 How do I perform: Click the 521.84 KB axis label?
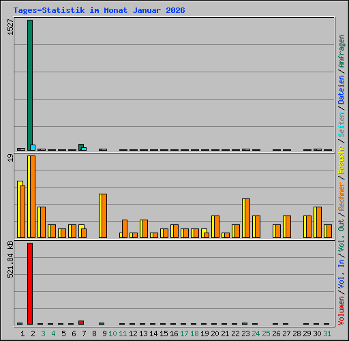pos(10,259)
